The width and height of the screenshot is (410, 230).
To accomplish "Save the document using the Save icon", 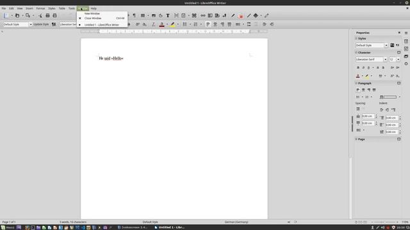I will pyautogui.click(x=28, y=15).
